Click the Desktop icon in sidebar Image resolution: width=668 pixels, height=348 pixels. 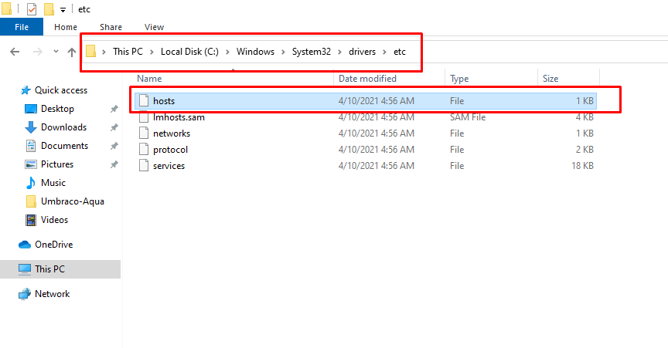[x=31, y=109]
